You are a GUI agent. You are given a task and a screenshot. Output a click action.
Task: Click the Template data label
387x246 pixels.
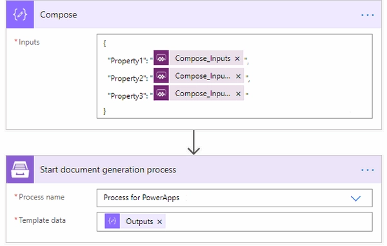click(42, 220)
